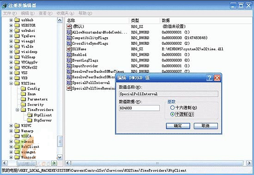Select the NtpClient folder icon
Screen dimensions: 254x175
(30, 115)
